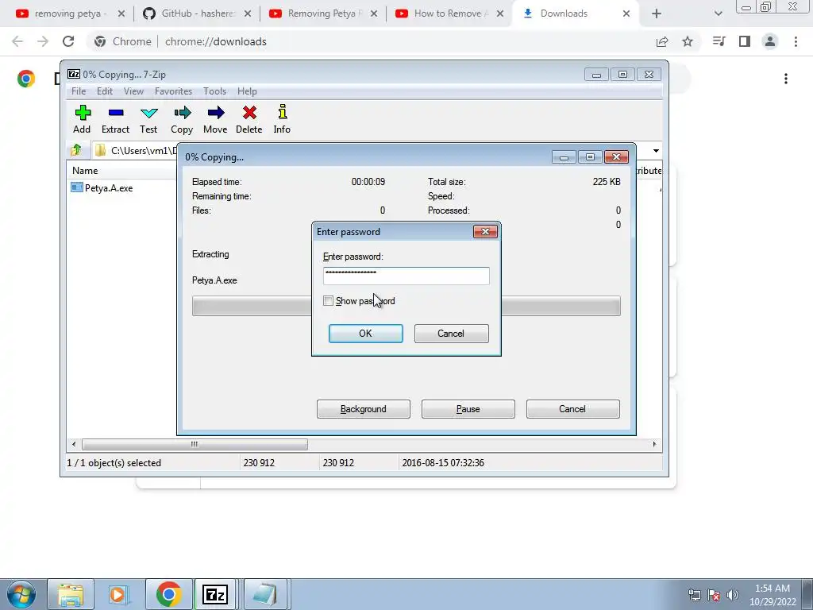Click the Move toolbar icon
813x610 pixels.
[215, 119]
